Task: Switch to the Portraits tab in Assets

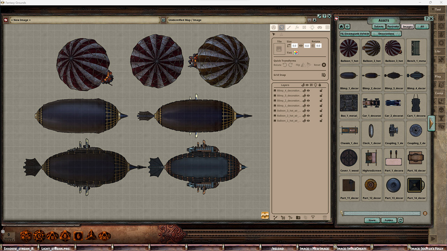Action: (393, 26)
